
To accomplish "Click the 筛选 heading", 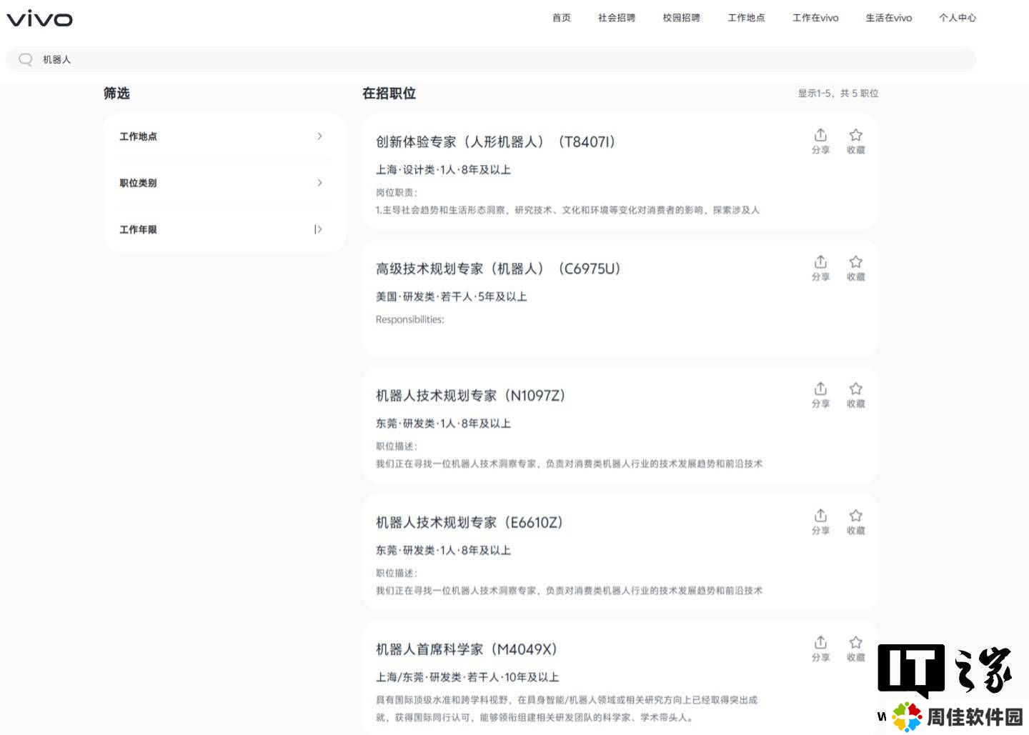I will (116, 94).
